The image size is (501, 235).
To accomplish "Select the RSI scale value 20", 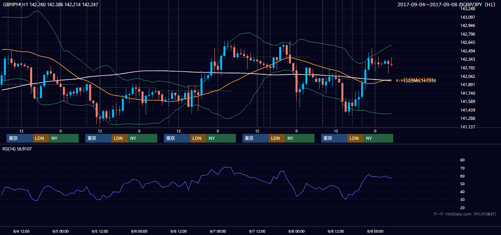I will [462, 208].
